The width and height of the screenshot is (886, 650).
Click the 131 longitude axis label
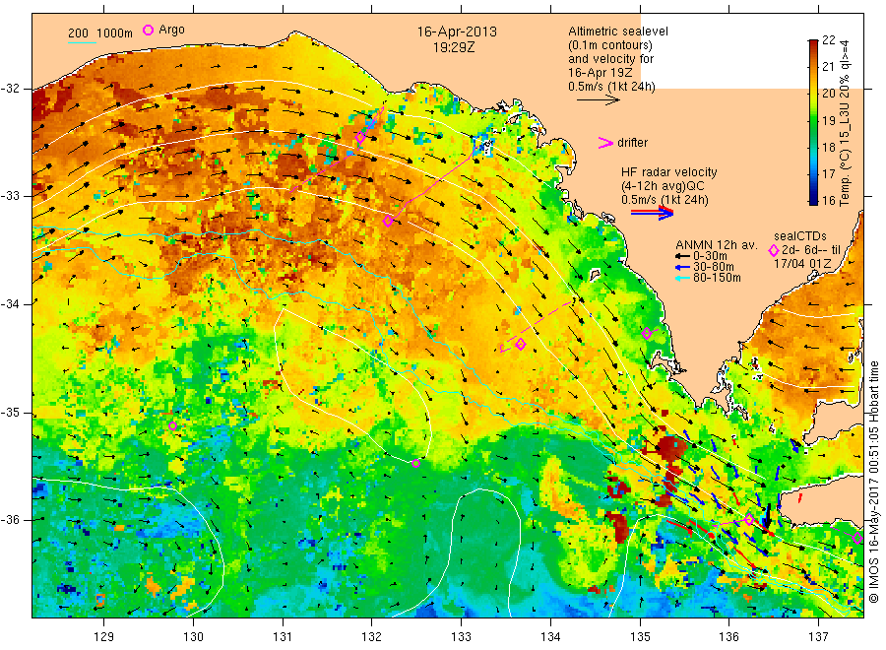tap(283, 637)
